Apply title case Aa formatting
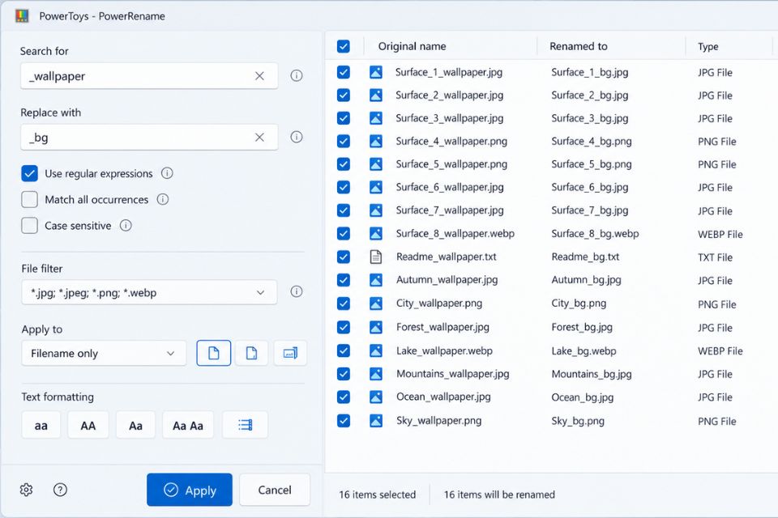 coord(135,425)
